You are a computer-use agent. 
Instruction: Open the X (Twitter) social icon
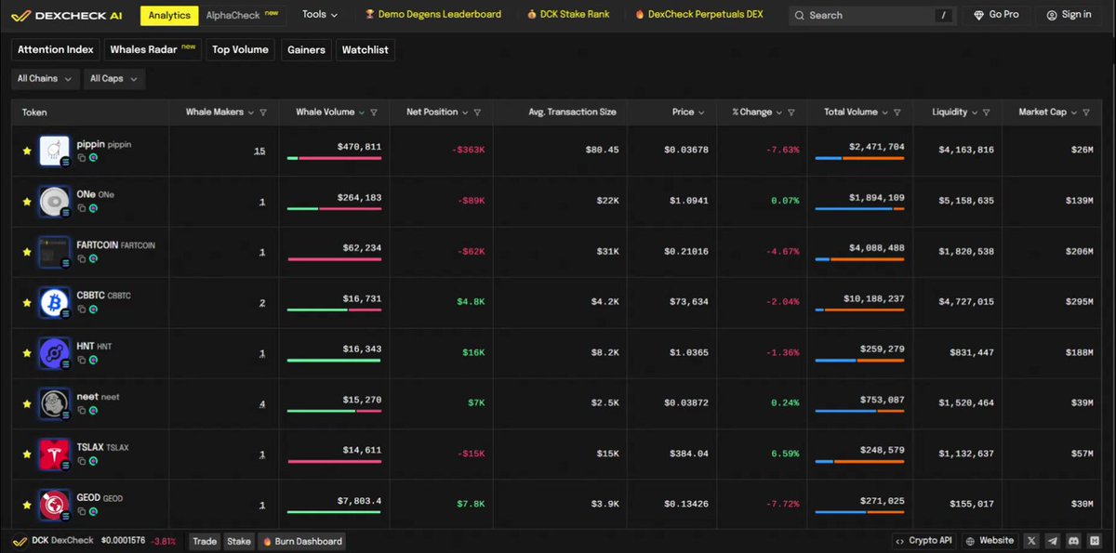(x=1032, y=541)
